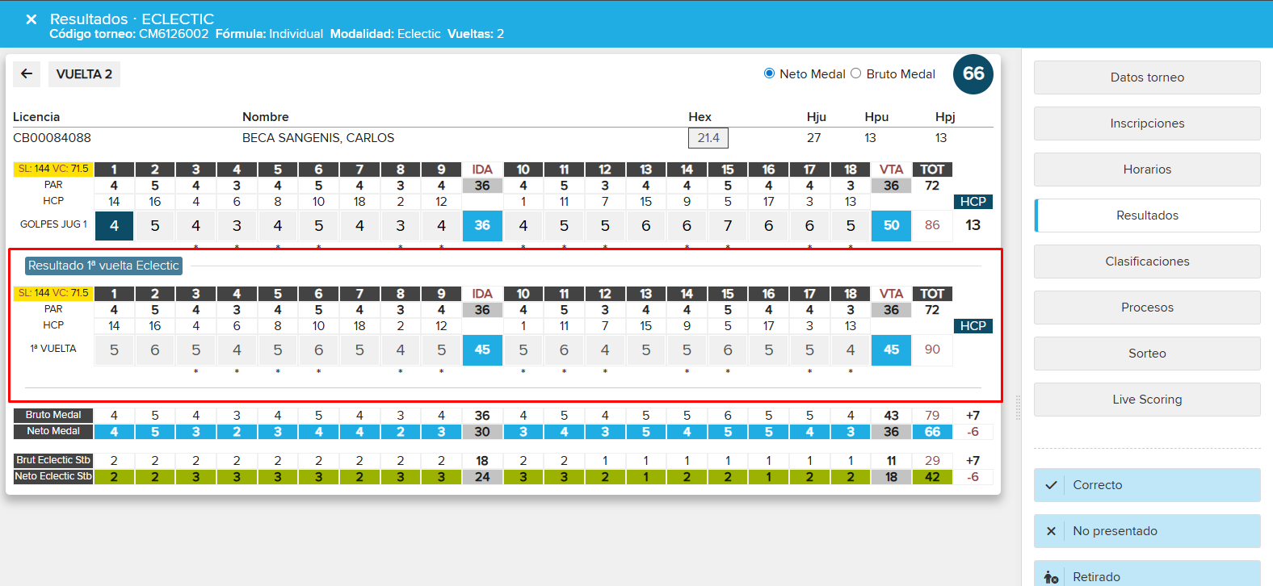Click the round 66 score badge
This screenshot has width=1273, height=586.
[973, 74]
